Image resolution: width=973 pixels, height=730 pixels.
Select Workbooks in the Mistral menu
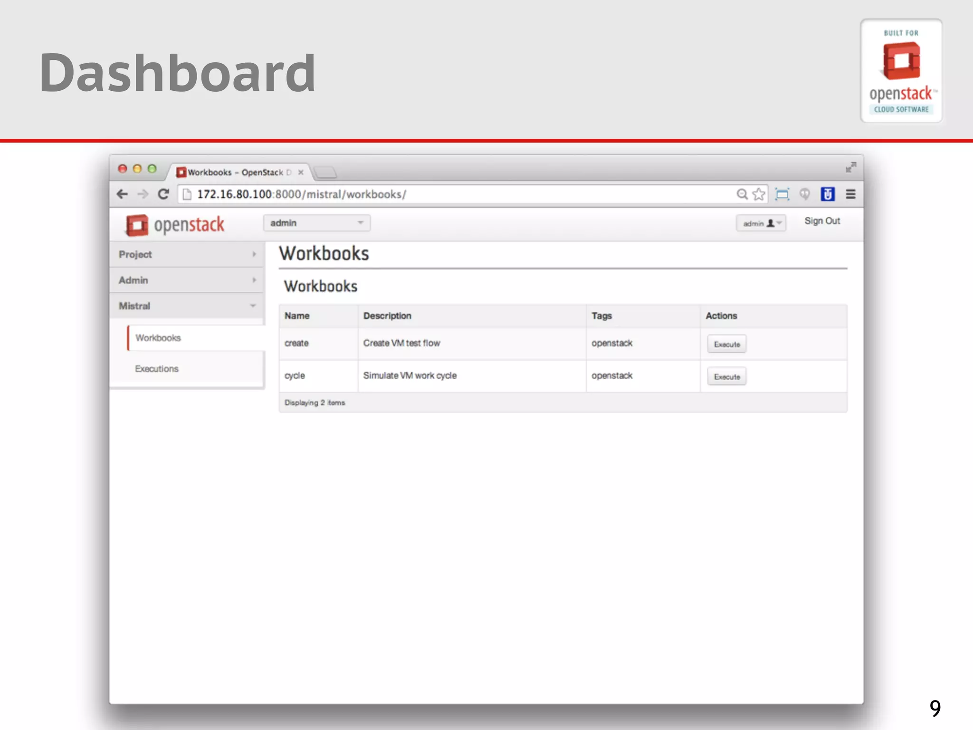(195, 338)
